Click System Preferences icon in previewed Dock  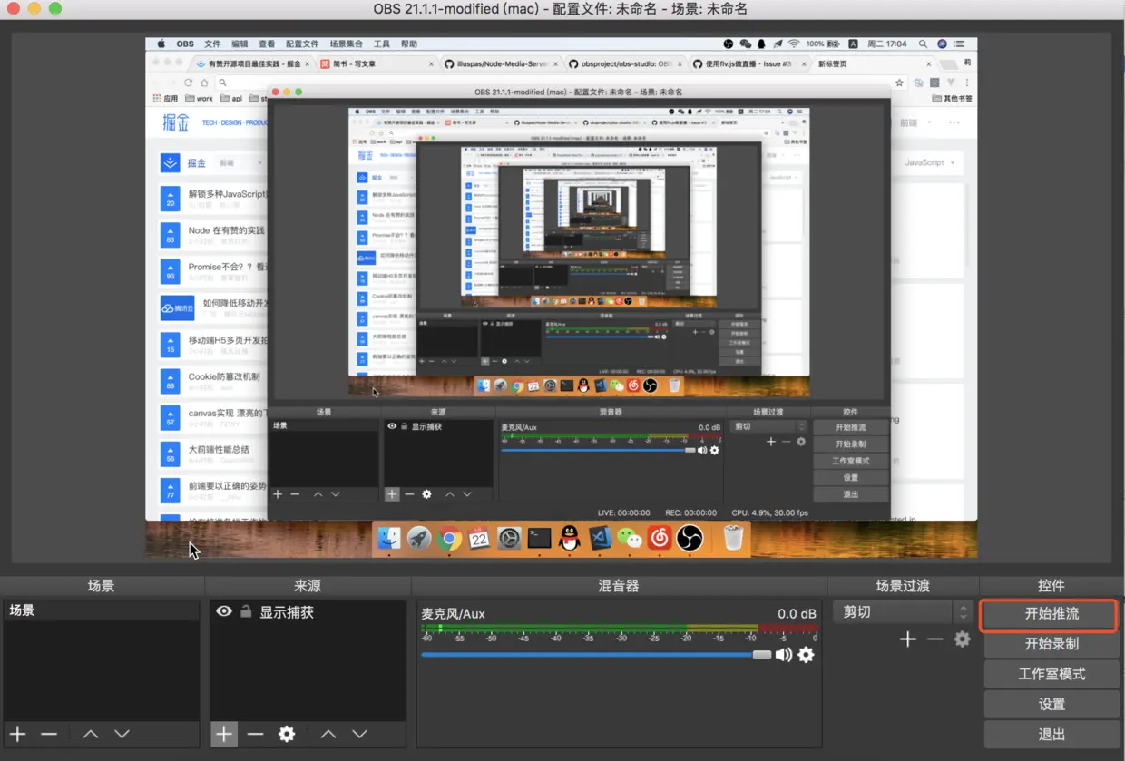tap(509, 539)
